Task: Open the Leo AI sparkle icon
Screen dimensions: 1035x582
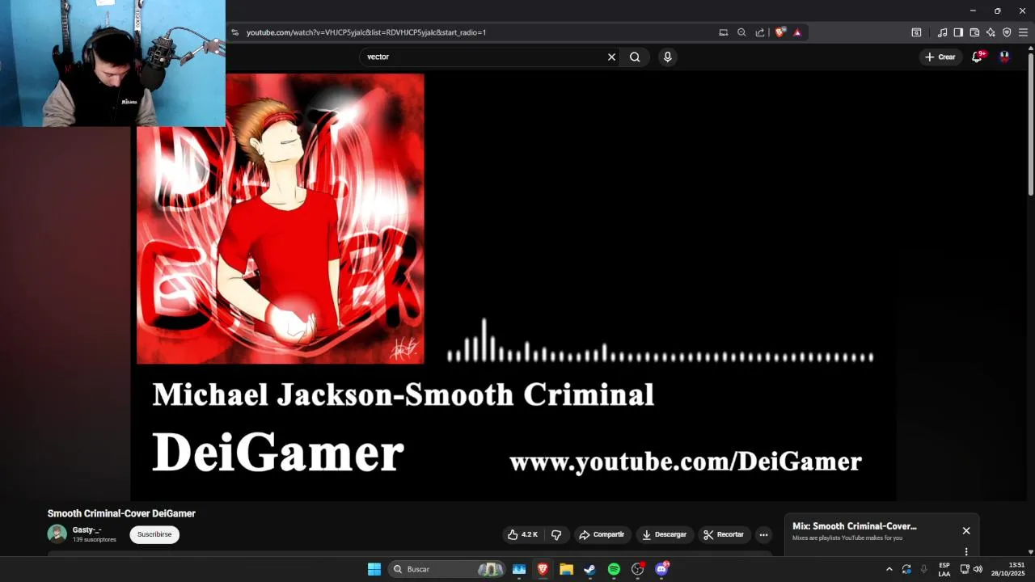Action: pyautogui.click(x=991, y=32)
